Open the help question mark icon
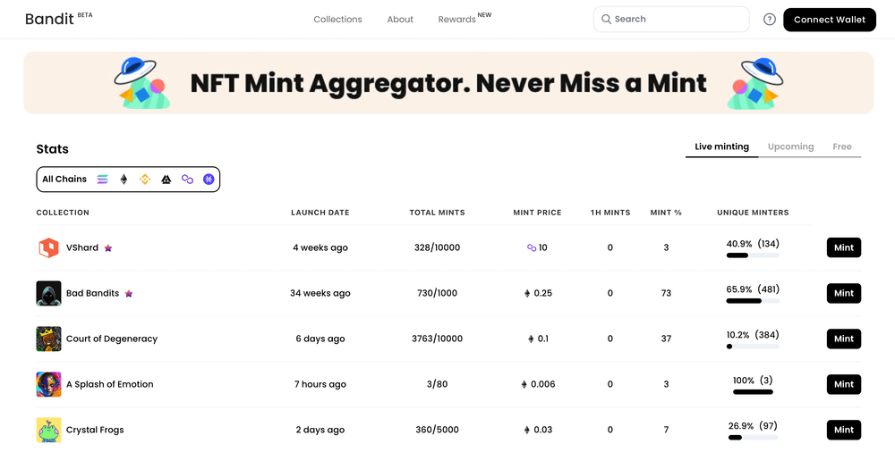This screenshot has height=452, width=895. (x=770, y=20)
